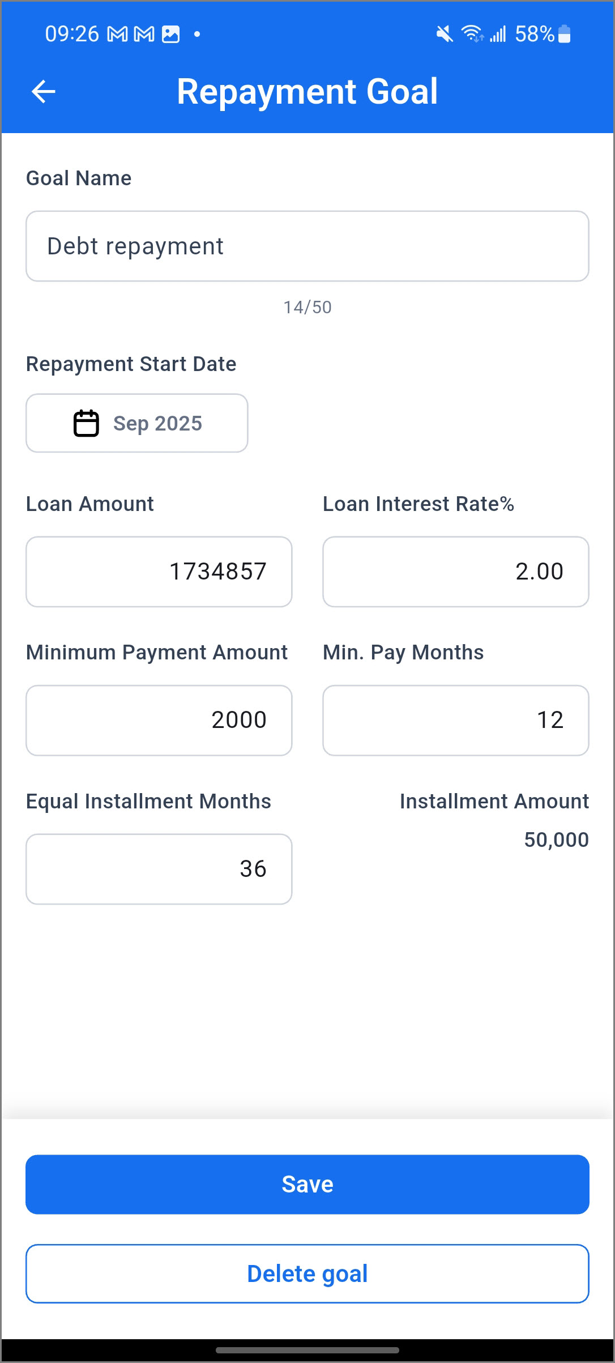Screen dimensions: 615x1363
Task: Tap the Installment Amount value 50,000
Action: 556,840
